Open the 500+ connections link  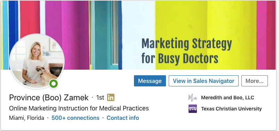[x=75, y=118]
